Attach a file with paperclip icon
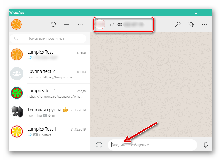 pos(191,24)
